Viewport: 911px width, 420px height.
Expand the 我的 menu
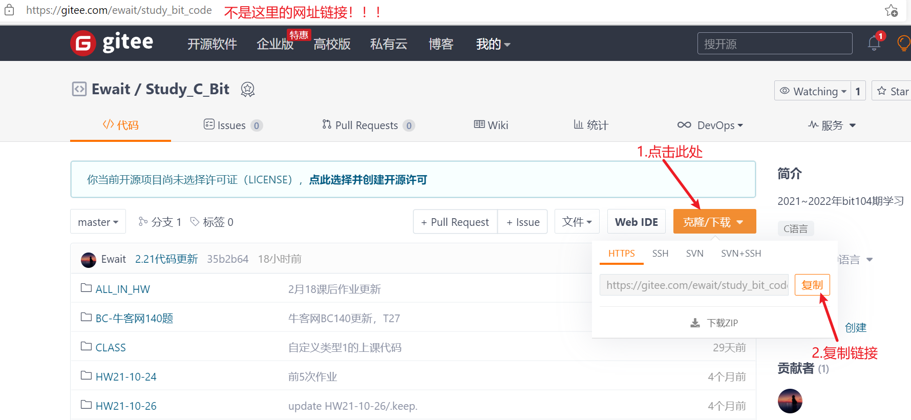493,44
